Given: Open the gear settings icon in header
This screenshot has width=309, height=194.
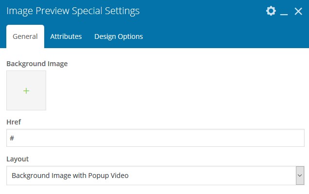Looking at the screenshot, I should click(271, 11).
